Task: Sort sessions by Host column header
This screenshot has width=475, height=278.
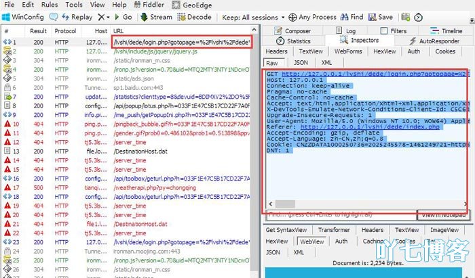Action: coord(101,31)
